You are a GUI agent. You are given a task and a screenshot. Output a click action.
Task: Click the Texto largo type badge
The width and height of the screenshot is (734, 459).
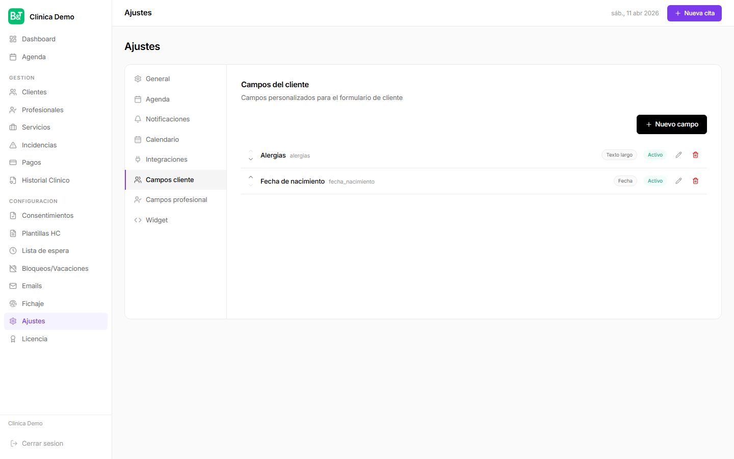coord(619,155)
